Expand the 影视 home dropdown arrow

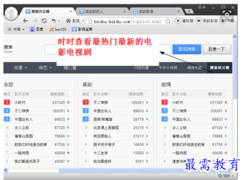pyautogui.click(x=83, y=21)
